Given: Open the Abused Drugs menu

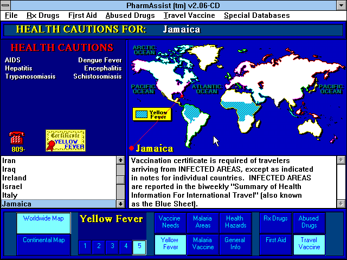Looking at the screenshot, I should [130, 16].
